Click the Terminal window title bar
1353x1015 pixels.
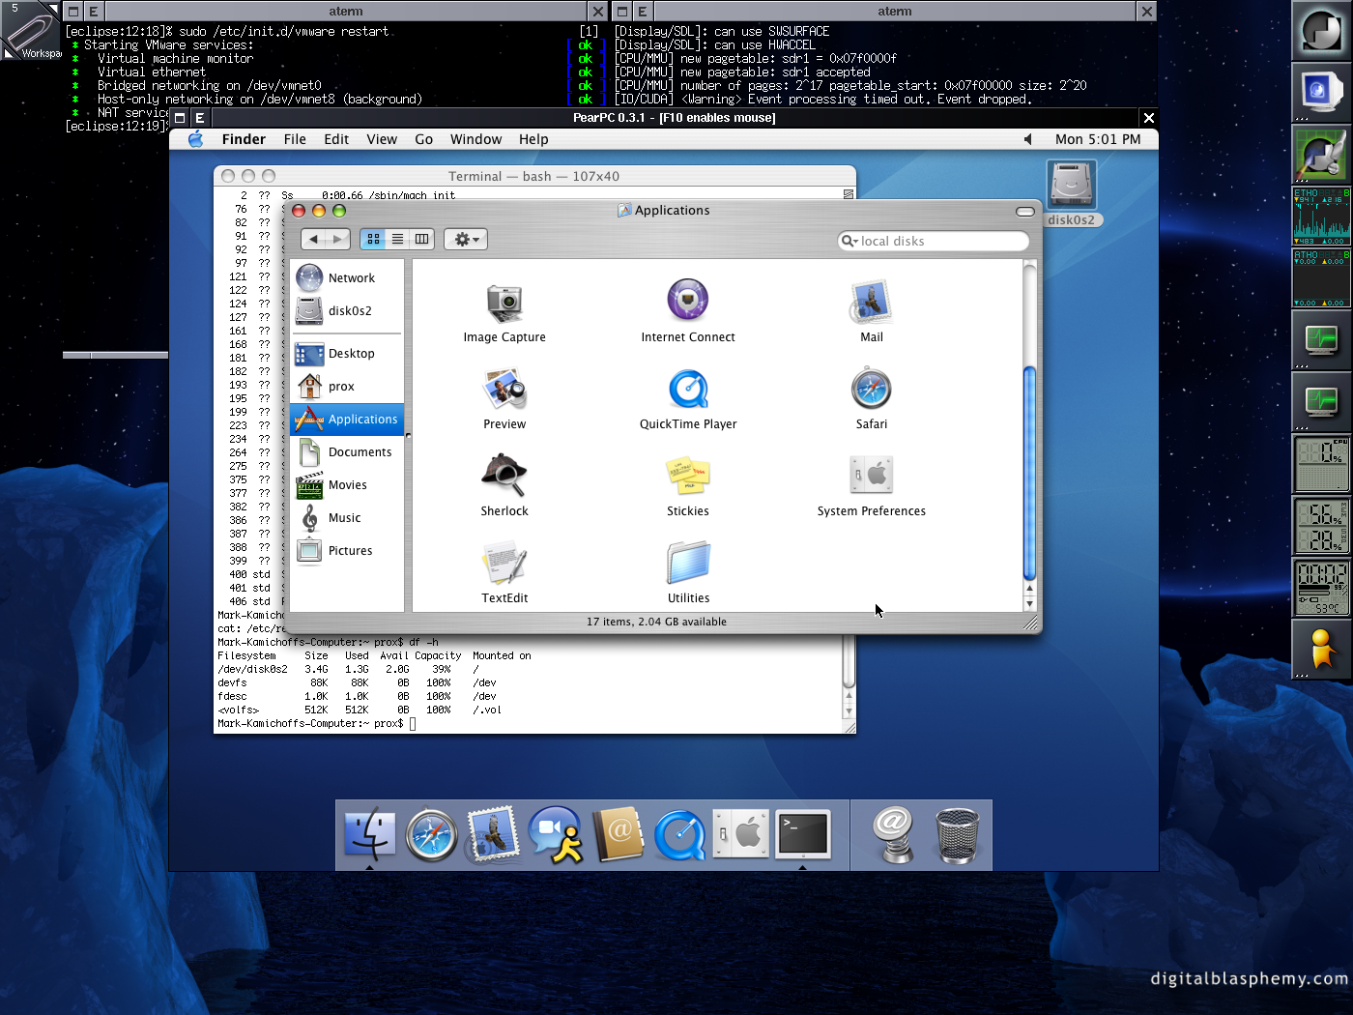click(534, 176)
